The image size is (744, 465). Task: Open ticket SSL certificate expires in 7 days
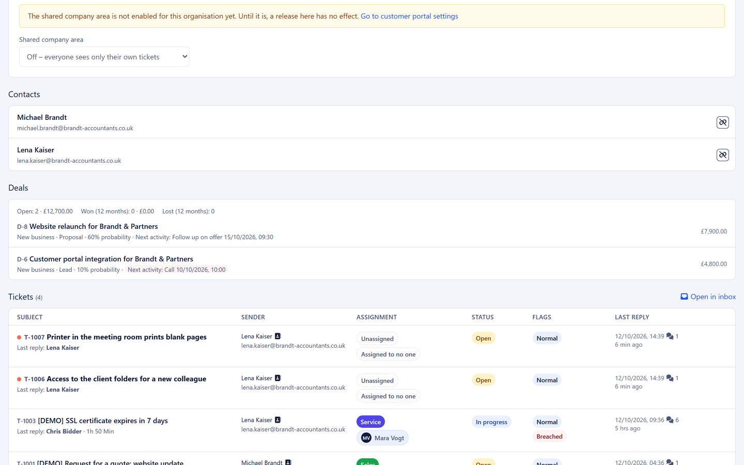click(103, 421)
